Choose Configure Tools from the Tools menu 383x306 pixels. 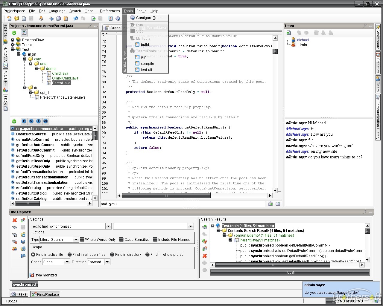pyautogui.click(x=149, y=18)
